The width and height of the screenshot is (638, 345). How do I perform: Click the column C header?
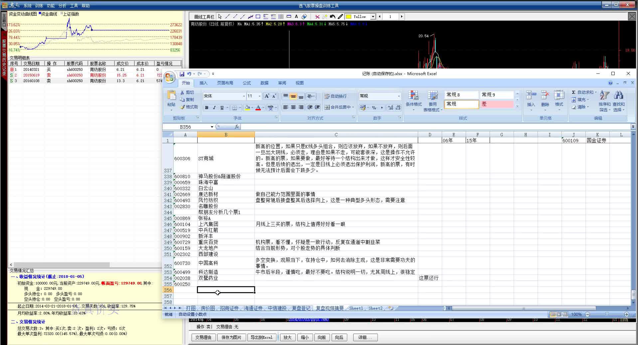tap(336, 135)
